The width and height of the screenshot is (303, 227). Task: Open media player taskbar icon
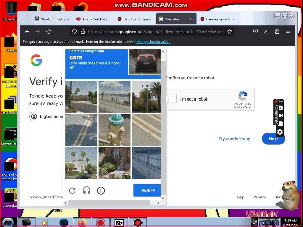coord(44,223)
